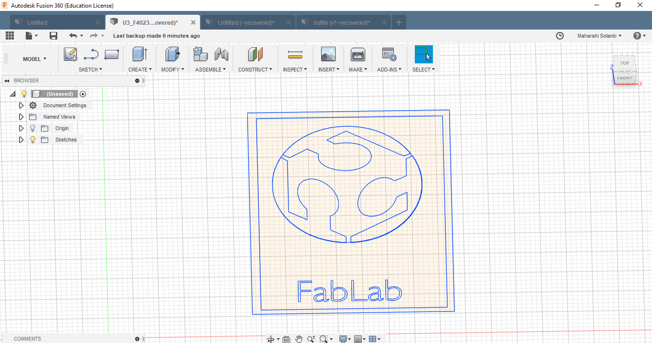Image resolution: width=652 pixels, height=343 pixels.
Task: Activate the Unsaved component radio button
Action: (x=83, y=94)
